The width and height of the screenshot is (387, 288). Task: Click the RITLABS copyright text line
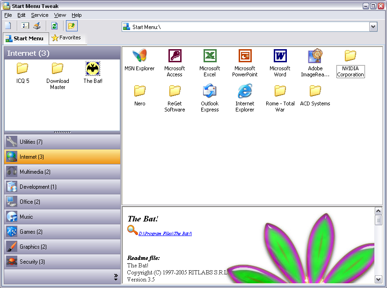[177, 273]
